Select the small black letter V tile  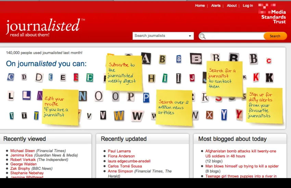tap(89, 116)
